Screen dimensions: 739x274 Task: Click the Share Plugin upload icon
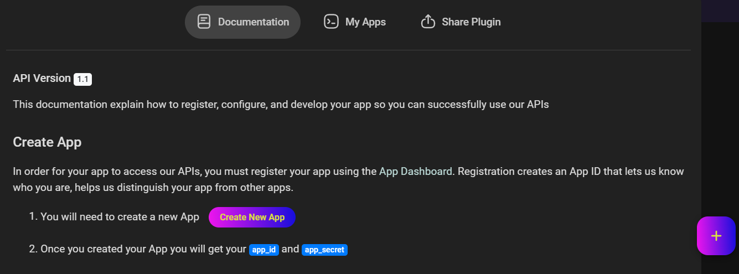428,22
